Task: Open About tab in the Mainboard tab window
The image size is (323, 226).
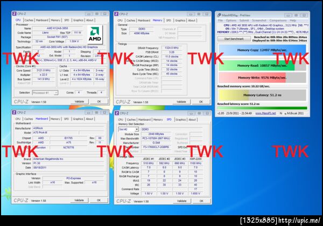Action: 89,119
